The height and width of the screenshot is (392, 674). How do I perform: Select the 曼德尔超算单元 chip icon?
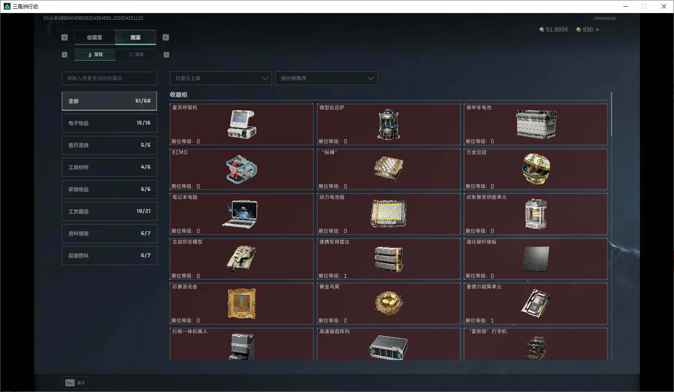pos(536,303)
